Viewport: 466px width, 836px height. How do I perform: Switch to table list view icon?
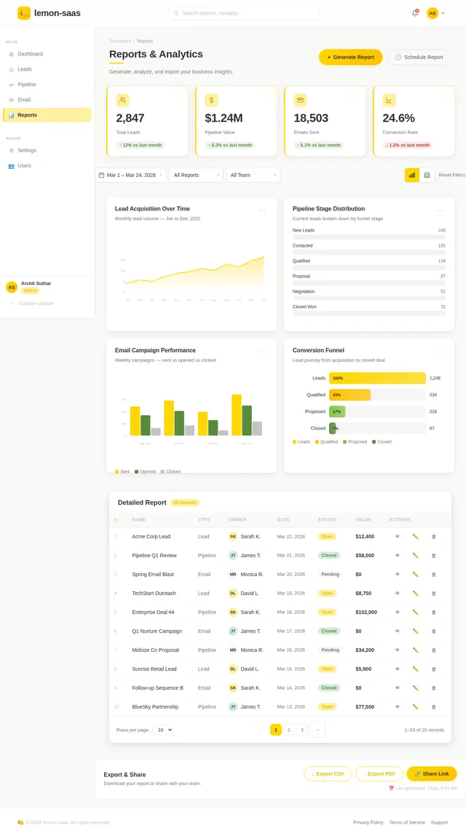tap(427, 175)
